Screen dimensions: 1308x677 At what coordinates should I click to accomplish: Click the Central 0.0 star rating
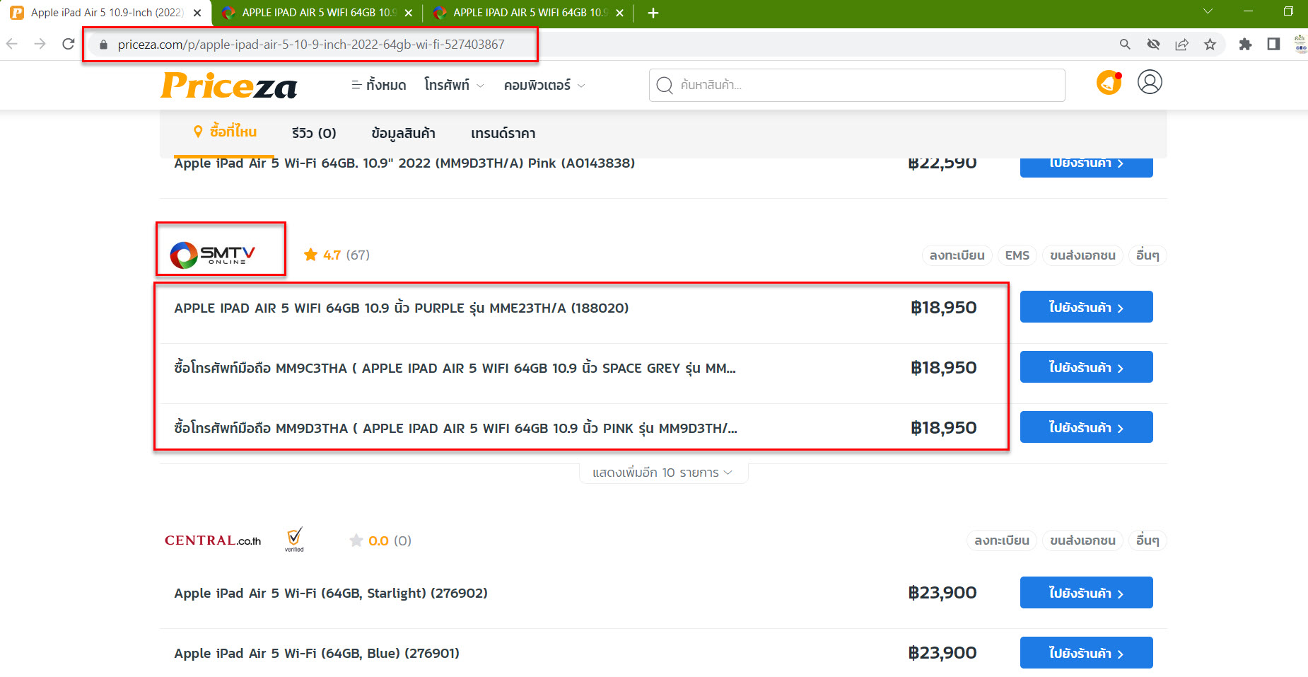(380, 540)
